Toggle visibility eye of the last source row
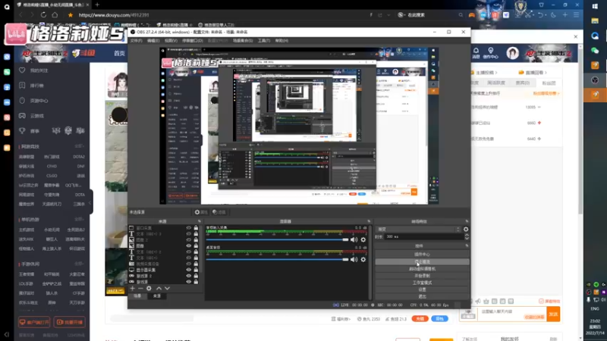Image resolution: width=607 pixels, height=341 pixels. (x=188, y=282)
